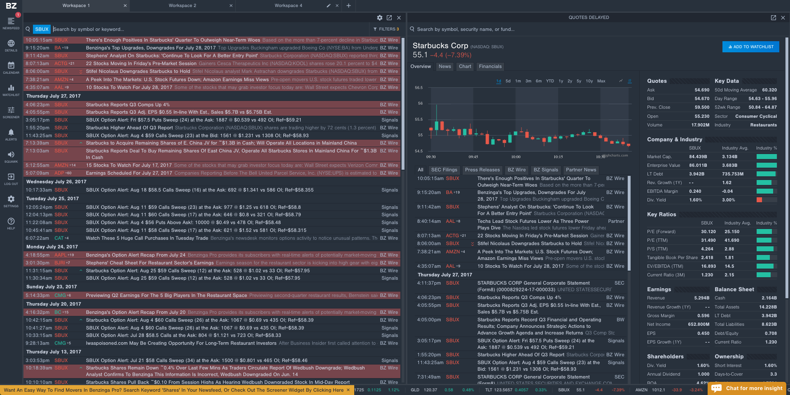Collapse the 11:31:15am Starbucks Option Alert
Viewport: 790px width, 395px height.
[x=81, y=271]
